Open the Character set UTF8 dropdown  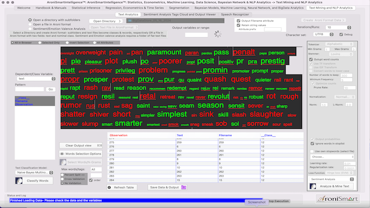pos(323,34)
